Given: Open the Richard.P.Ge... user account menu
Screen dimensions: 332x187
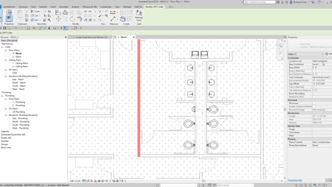Looking at the screenshot, I should click(300, 2).
